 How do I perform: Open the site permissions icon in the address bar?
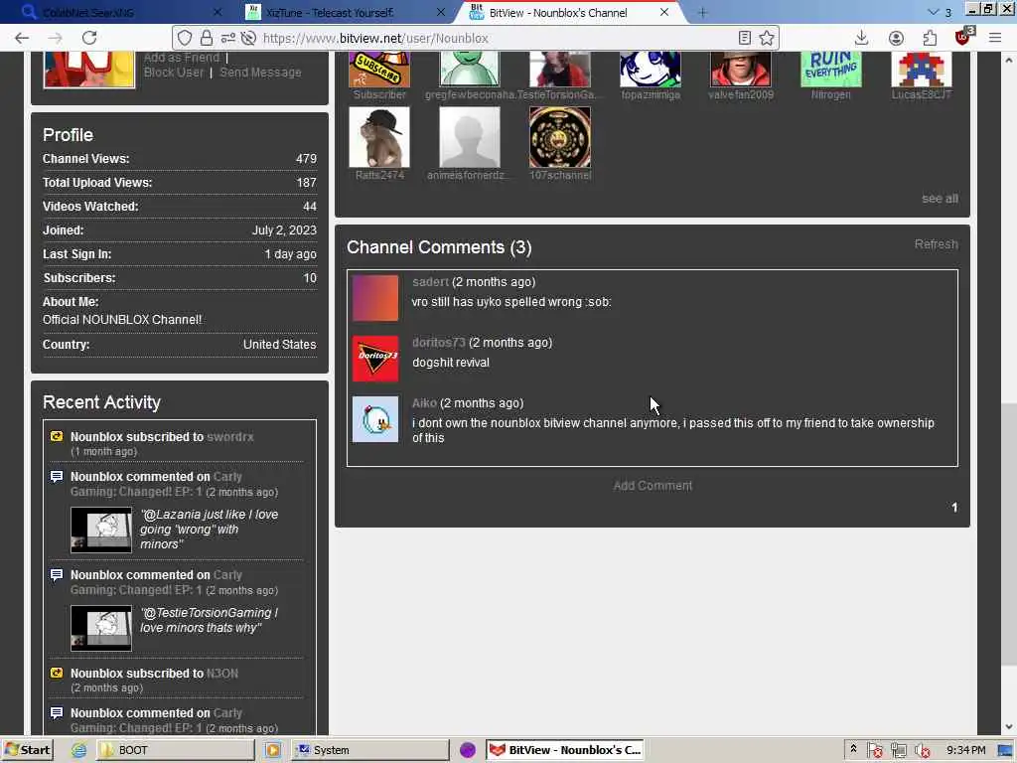click(227, 39)
